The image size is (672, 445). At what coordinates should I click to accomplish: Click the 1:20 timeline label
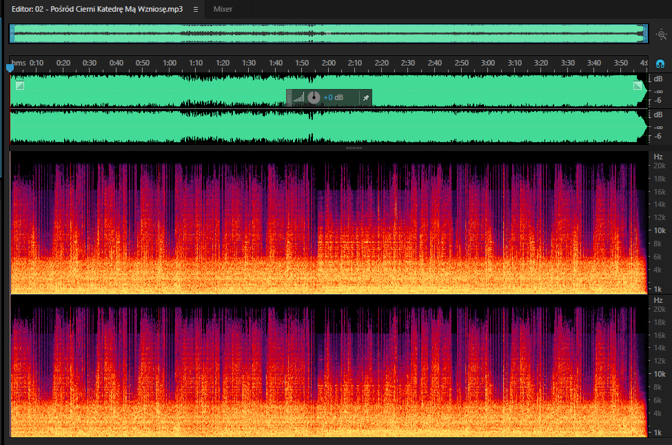223,63
